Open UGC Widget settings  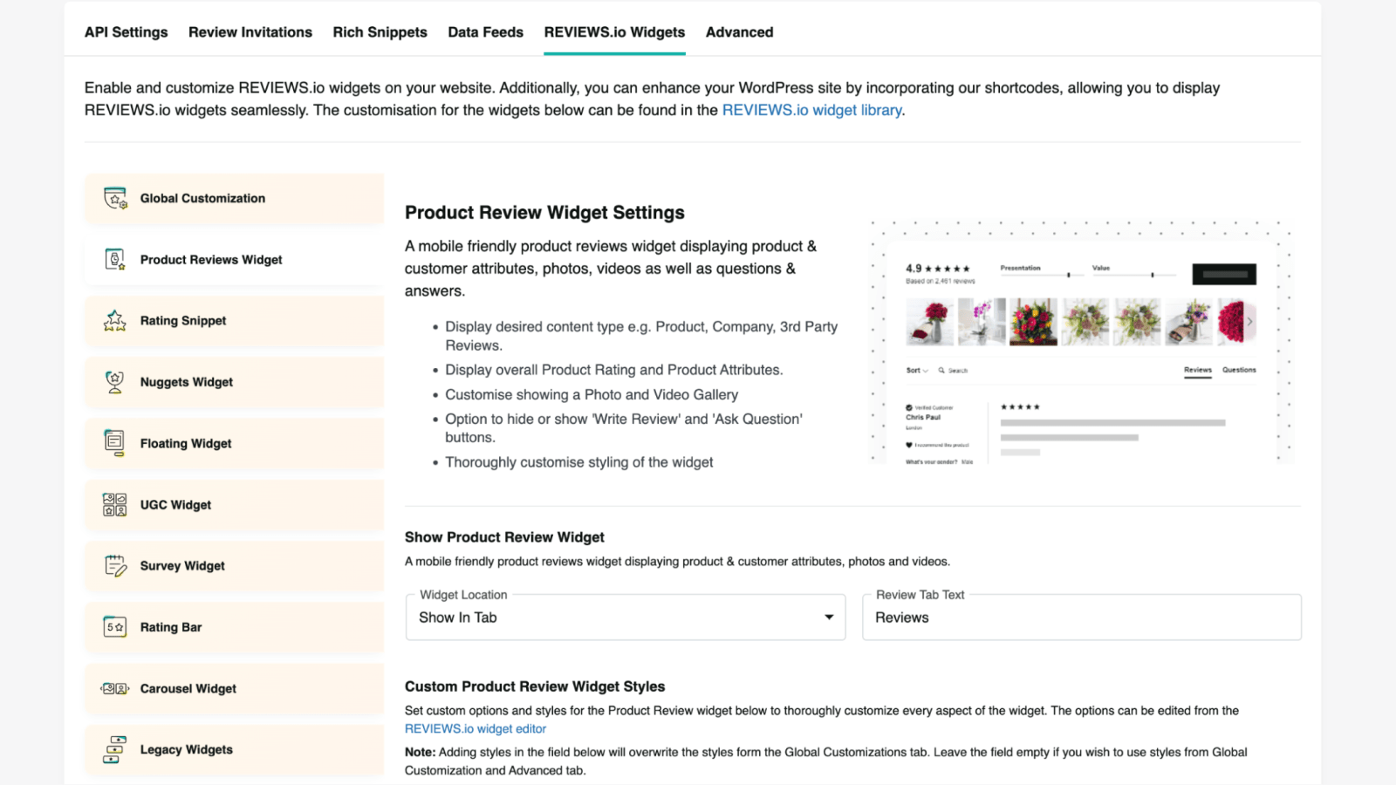(x=235, y=504)
